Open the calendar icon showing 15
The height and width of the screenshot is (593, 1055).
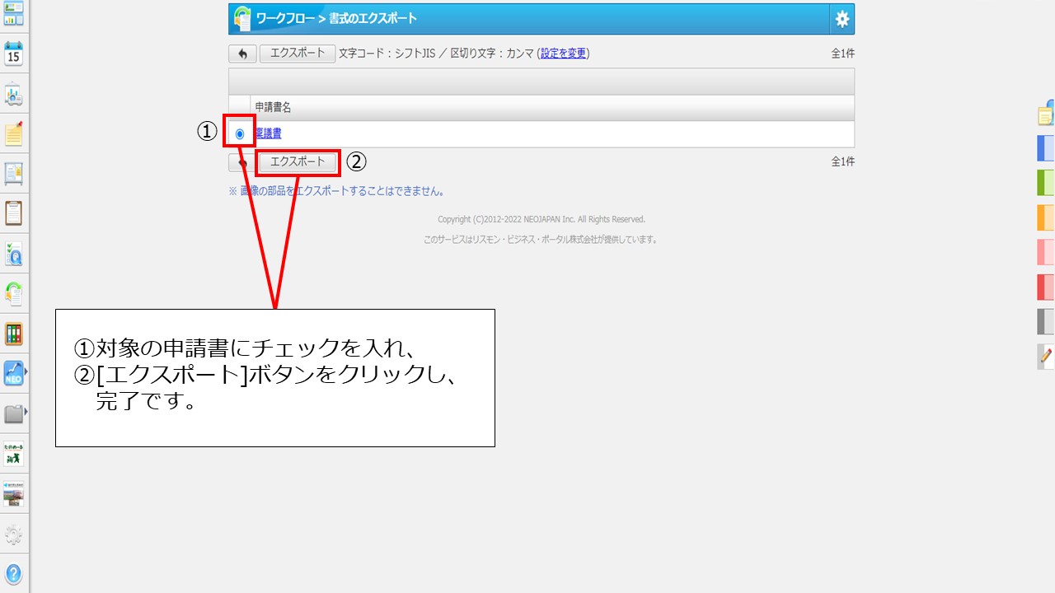click(x=13, y=54)
